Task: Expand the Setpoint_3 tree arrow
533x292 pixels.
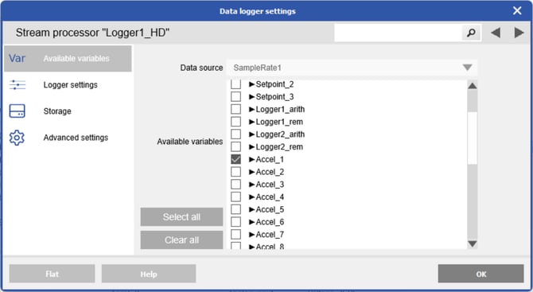Action: (x=252, y=96)
